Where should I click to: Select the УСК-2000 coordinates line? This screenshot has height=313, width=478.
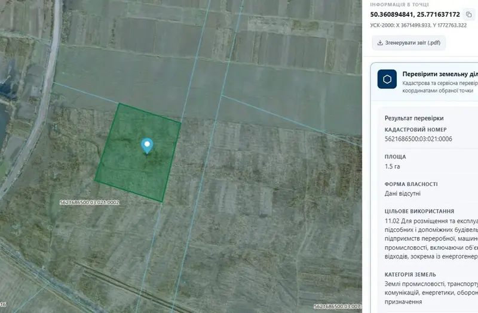(x=418, y=25)
